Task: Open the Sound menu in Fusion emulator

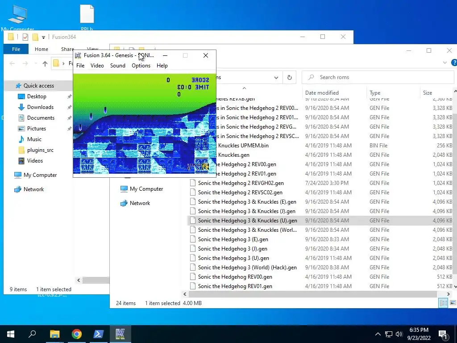Action: click(x=118, y=66)
